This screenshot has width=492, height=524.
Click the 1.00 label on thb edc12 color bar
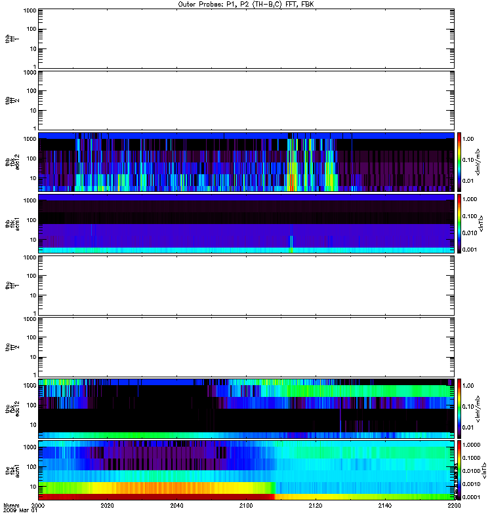click(468, 139)
